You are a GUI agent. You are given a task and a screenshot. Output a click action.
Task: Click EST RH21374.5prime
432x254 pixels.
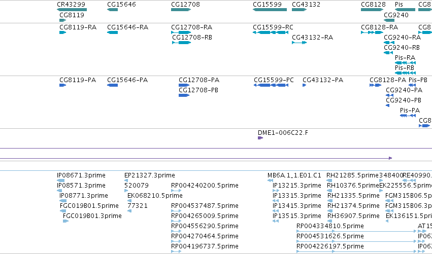point(353,206)
